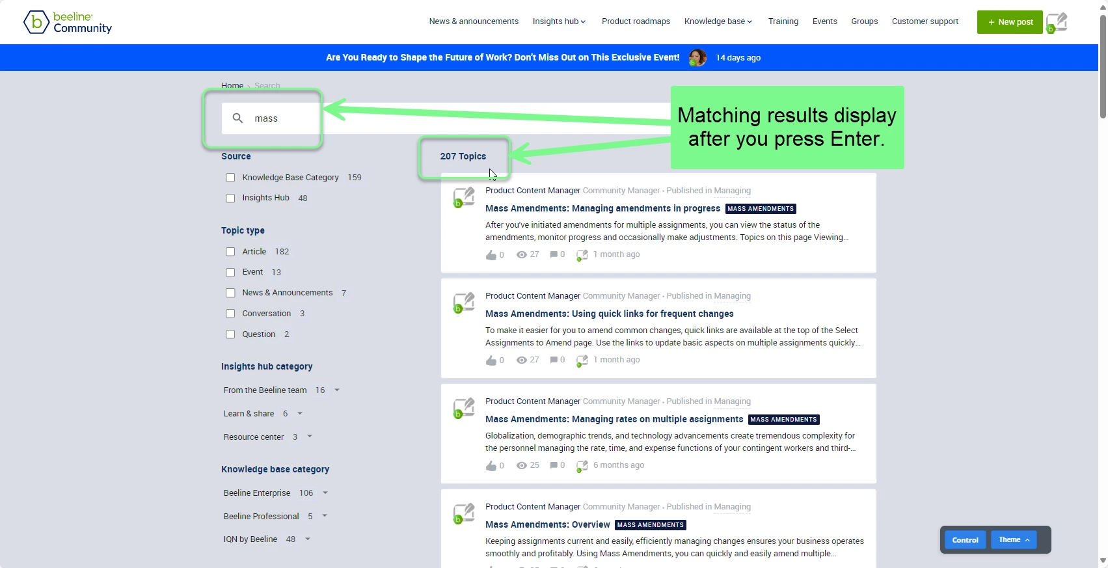Open user profile avatar in header
Screen dimensions: 1108x568
click(1057, 22)
